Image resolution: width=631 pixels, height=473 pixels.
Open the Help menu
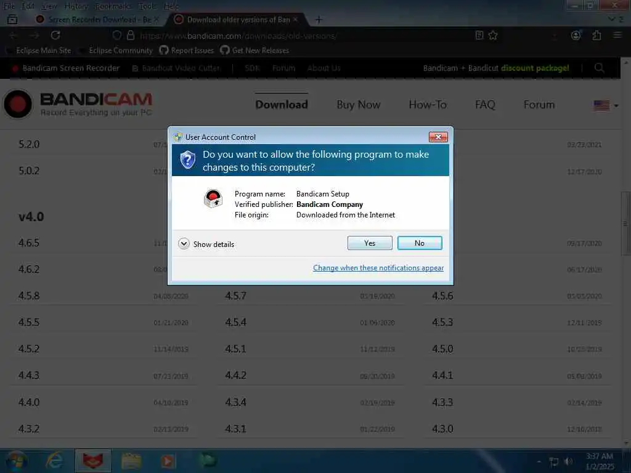171,6
